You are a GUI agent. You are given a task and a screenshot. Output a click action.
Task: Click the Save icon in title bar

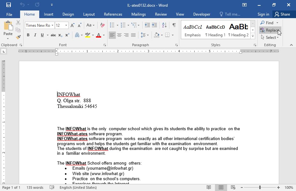point(9,5)
